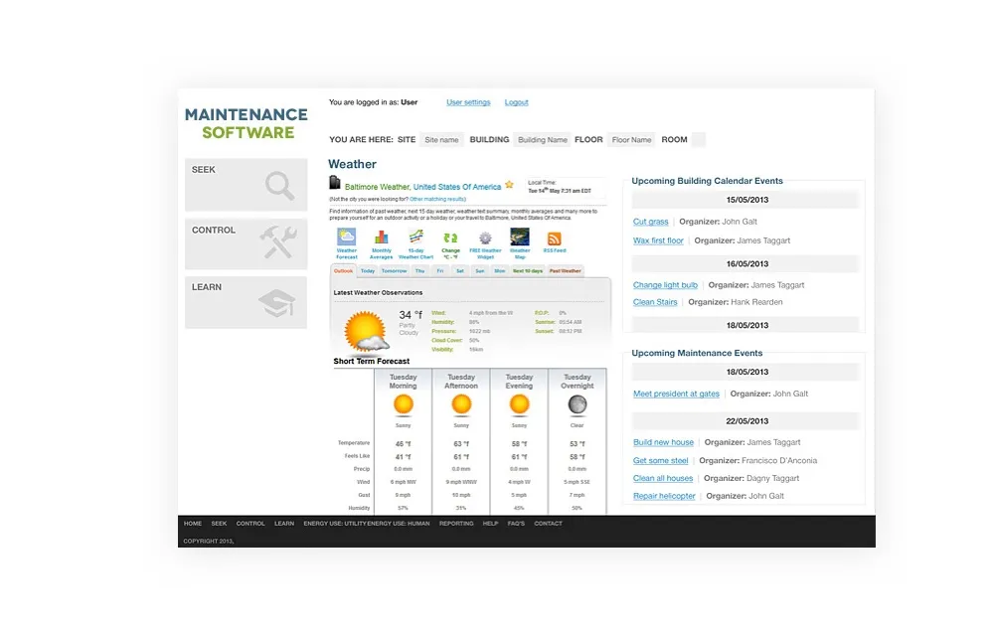
Task: Open the Build new house event
Action: coord(663,443)
